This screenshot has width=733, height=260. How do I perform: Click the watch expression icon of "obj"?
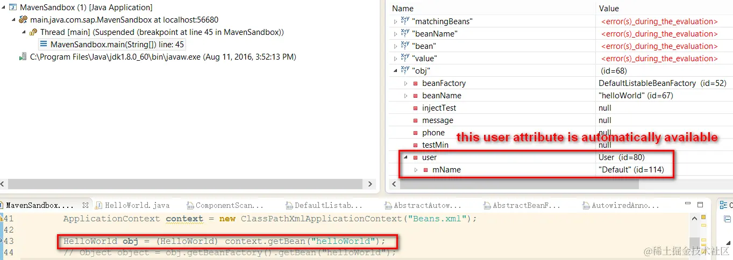click(x=405, y=71)
